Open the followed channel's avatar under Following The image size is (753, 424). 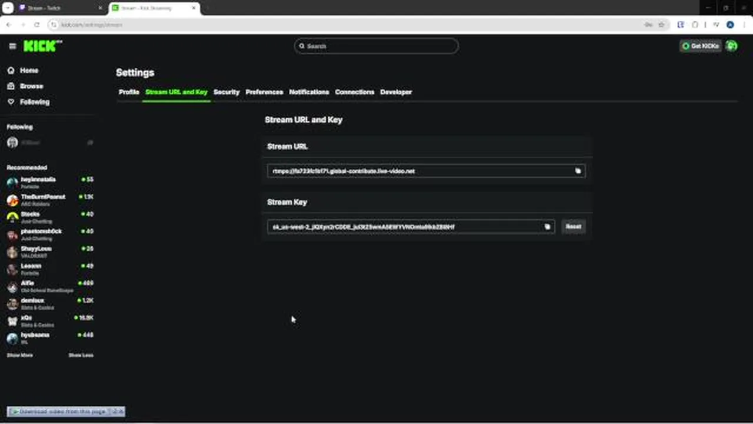pos(12,143)
